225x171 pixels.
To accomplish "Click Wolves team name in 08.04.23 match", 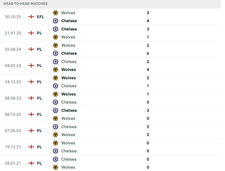I will pos(68,94).
